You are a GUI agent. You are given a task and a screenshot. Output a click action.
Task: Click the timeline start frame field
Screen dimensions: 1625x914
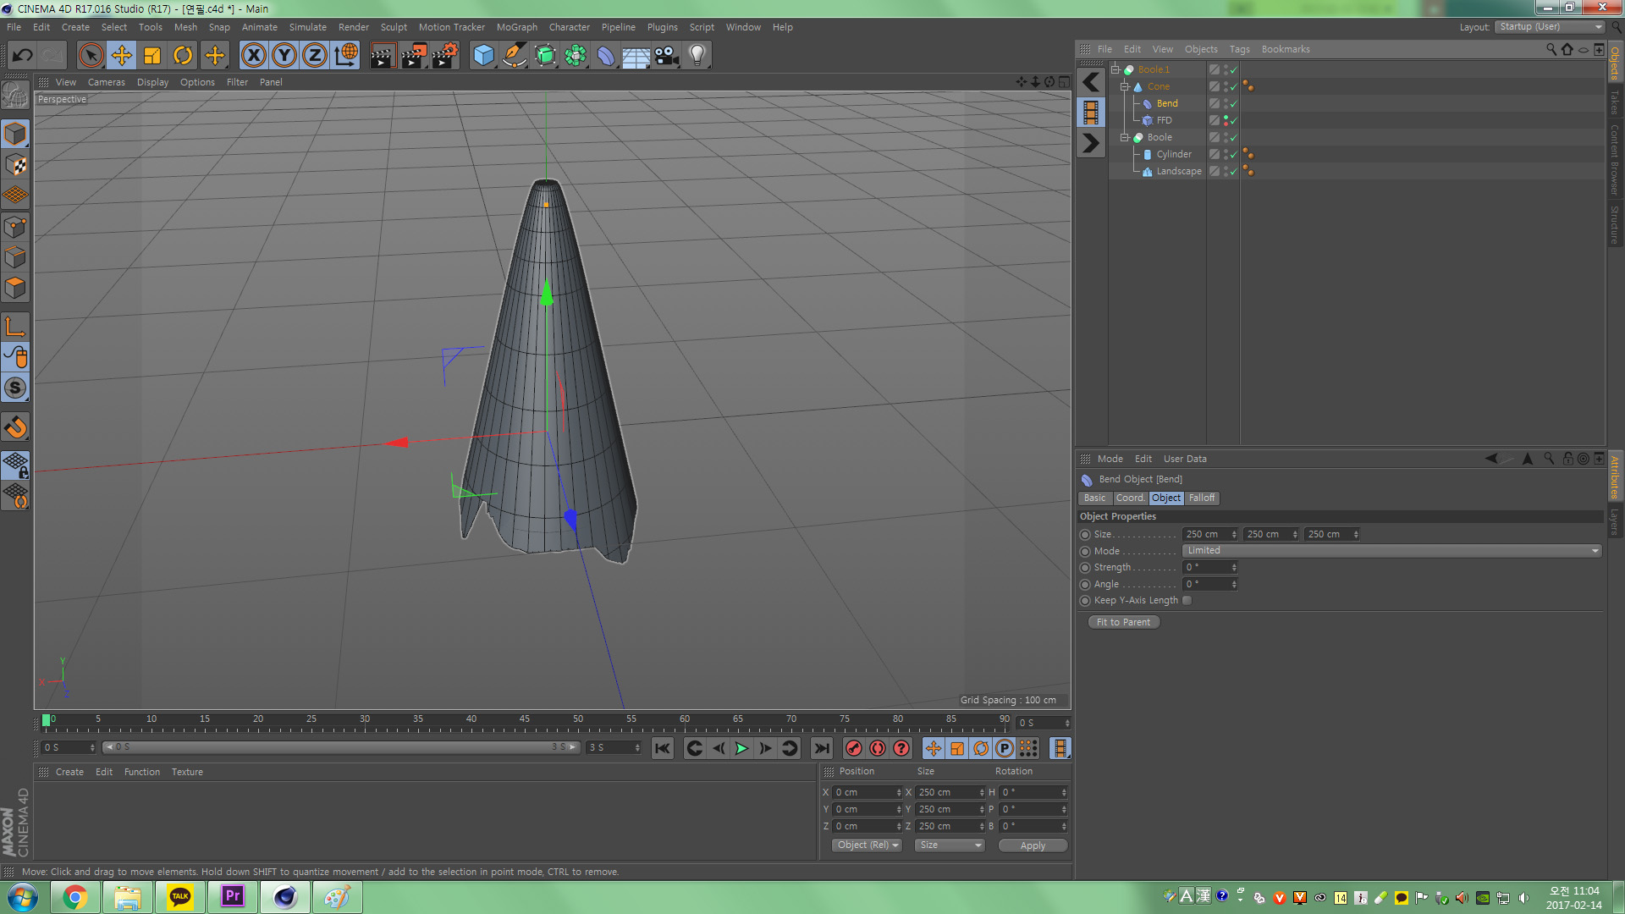tap(63, 746)
